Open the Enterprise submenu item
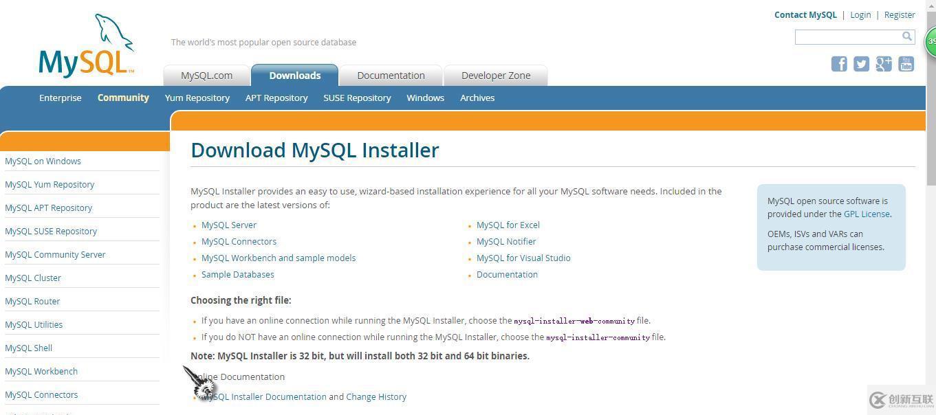This screenshot has height=415, width=936. (60, 98)
